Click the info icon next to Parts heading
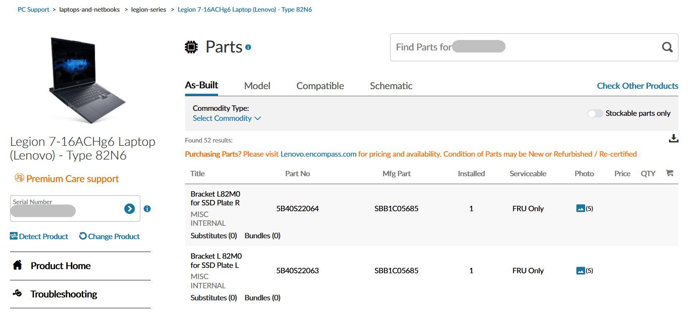Image resolution: width=688 pixels, height=312 pixels. 248,47
